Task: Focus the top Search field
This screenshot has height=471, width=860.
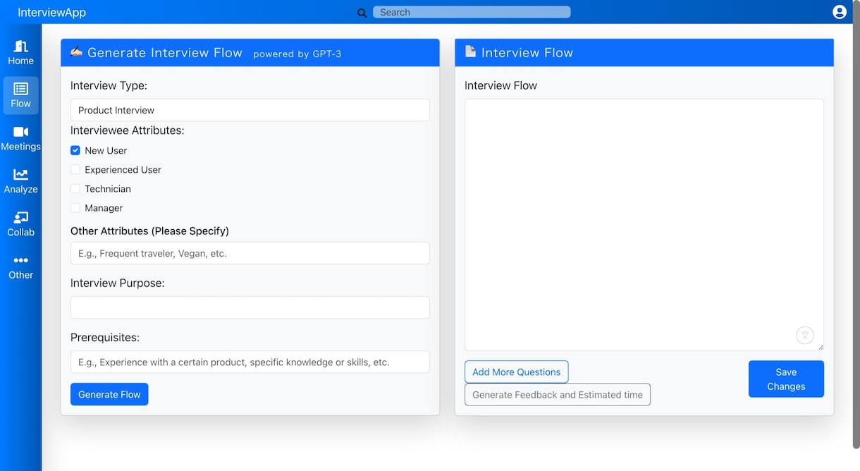Action: pos(472,12)
